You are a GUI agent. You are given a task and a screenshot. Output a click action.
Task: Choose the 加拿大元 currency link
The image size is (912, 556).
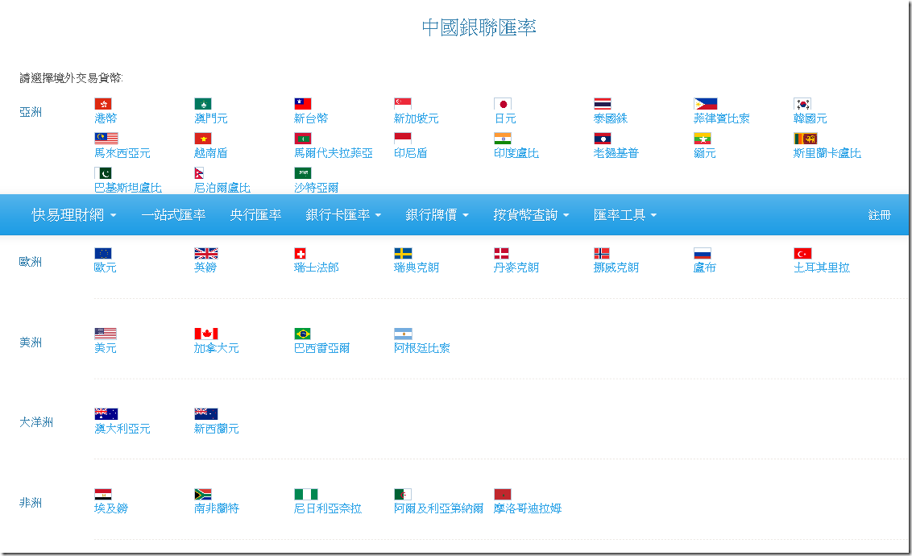tap(217, 348)
